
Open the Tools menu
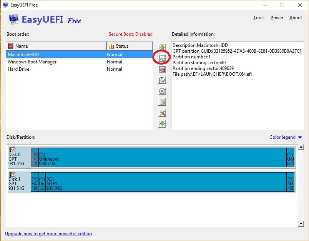[259, 18]
